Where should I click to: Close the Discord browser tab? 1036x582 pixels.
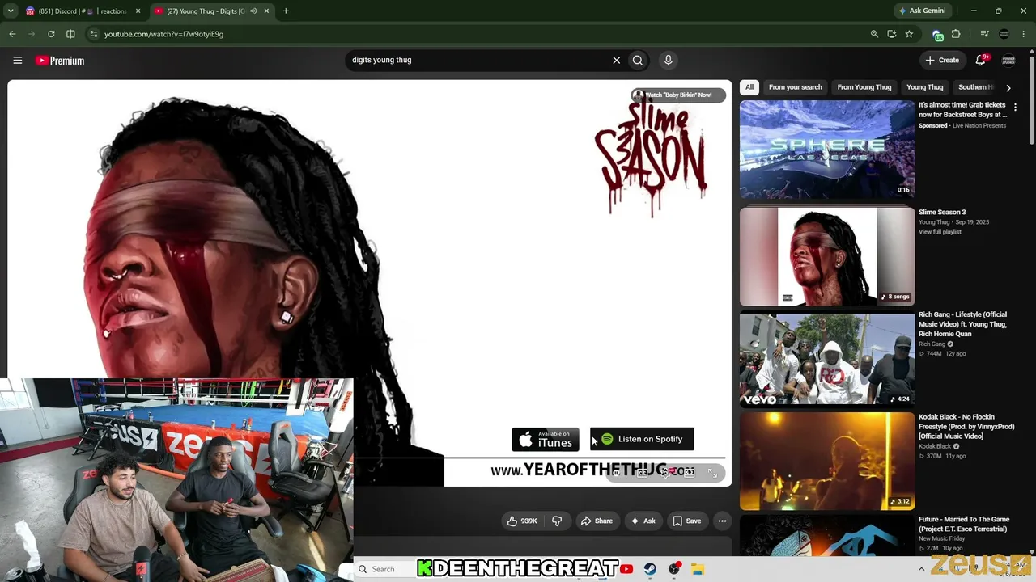(138, 11)
